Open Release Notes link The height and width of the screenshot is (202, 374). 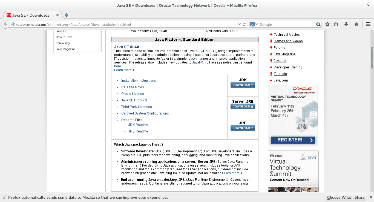tap(133, 87)
